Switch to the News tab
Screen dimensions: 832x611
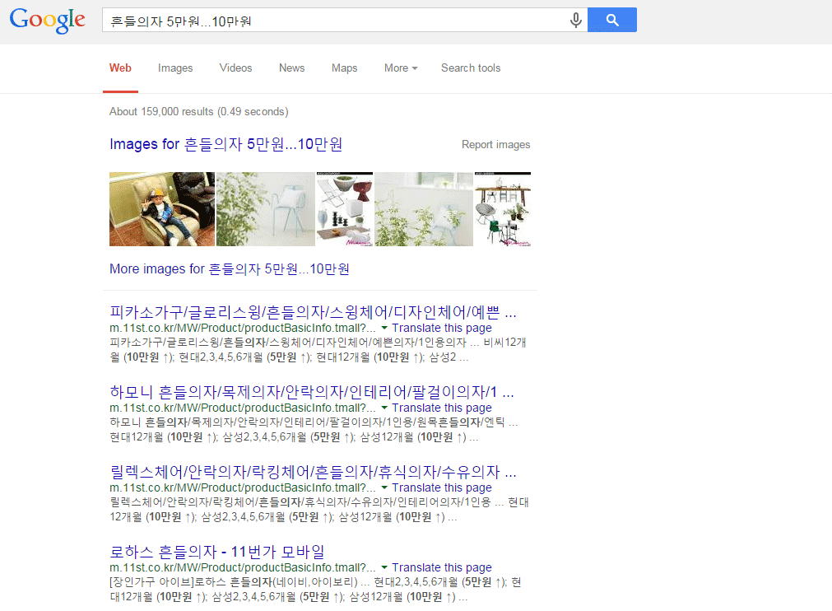[292, 68]
